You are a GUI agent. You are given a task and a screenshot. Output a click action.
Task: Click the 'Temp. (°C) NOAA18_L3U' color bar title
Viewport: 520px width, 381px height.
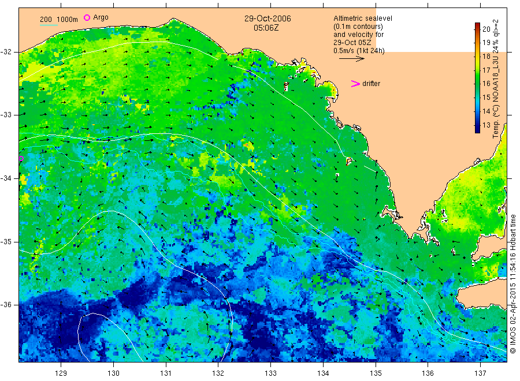click(496, 97)
